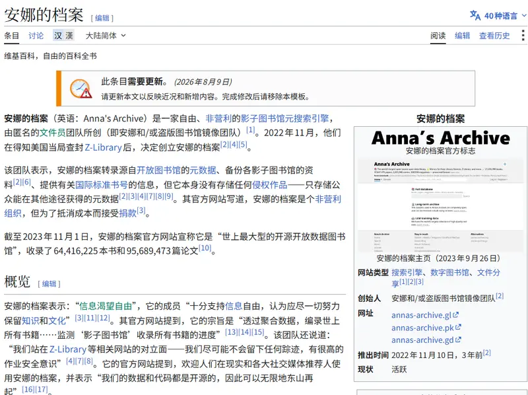Open the 非营利 link in the first paragraph
This screenshot has height=395, width=528.
pyautogui.click(x=218, y=118)
